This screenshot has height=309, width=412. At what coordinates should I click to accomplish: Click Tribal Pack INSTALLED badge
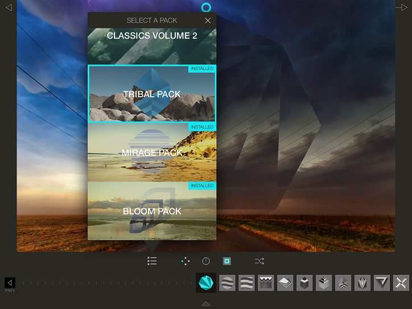click(202, 68)
